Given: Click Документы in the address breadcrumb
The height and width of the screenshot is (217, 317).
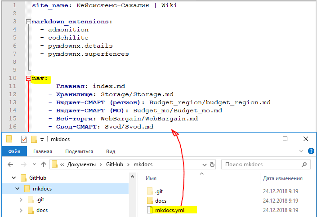Looking at the screenshot, I should click(x=81, y=164).
